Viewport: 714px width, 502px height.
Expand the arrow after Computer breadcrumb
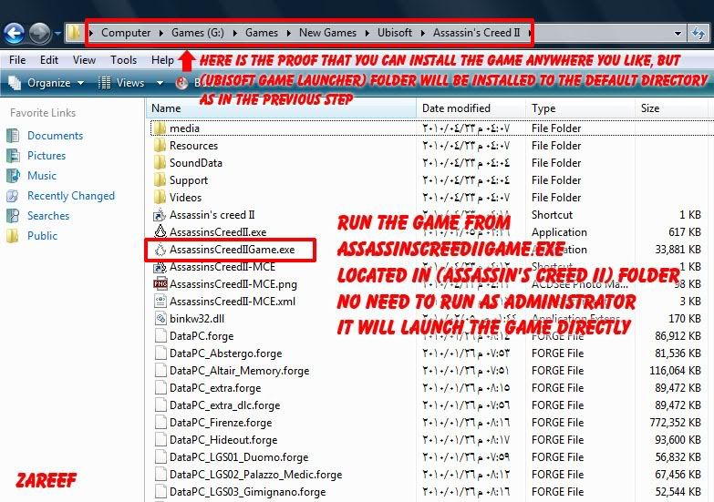pyautogui.click(x=161, y=33)
